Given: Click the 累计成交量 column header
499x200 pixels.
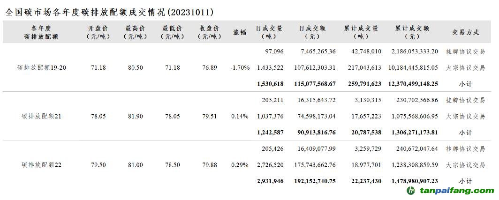Looking at the screenshot, I should click(x=361, y=32).
